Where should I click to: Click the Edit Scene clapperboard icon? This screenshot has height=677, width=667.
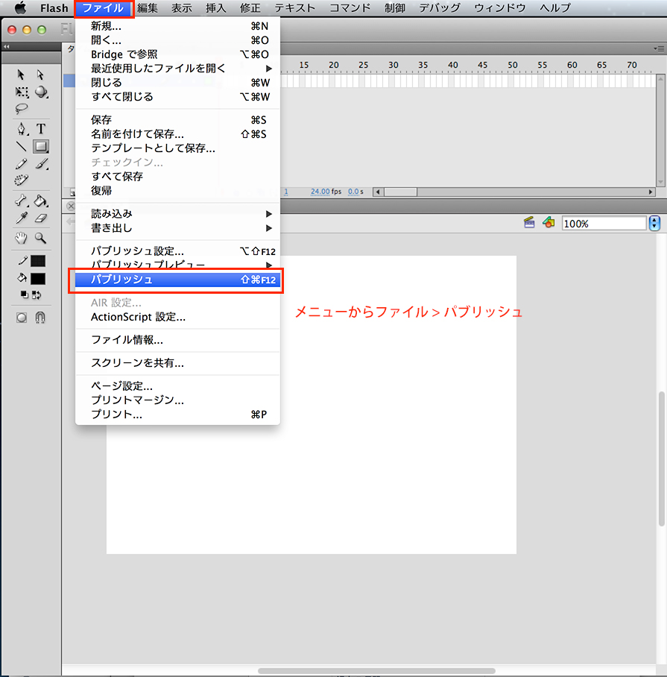click(530, 222)
